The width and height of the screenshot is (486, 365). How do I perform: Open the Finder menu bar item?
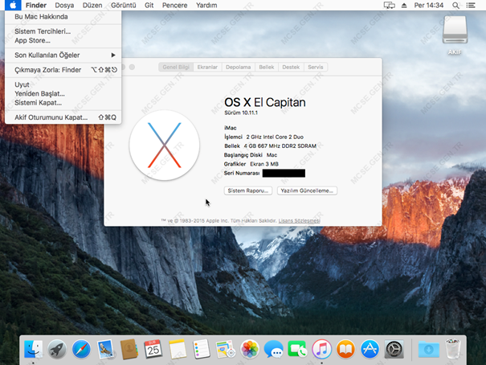tap(36, 6)
